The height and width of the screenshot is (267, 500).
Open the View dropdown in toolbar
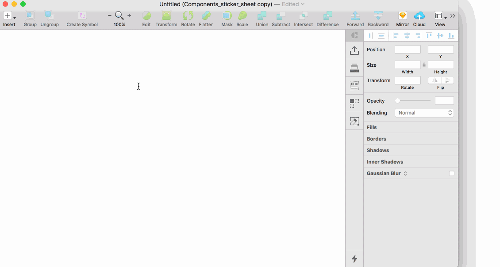tap(440, 16)
